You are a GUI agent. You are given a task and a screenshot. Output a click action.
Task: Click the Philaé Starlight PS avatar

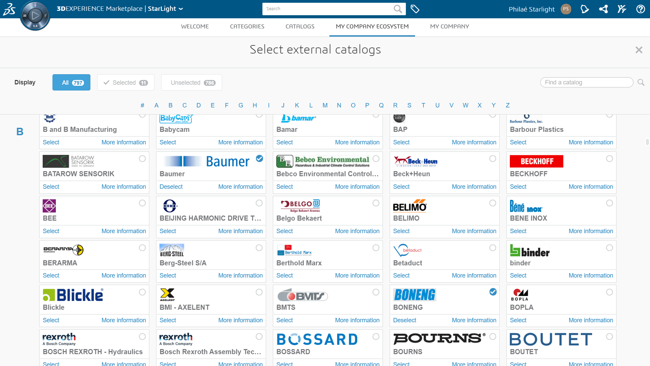tap(566, 9)
